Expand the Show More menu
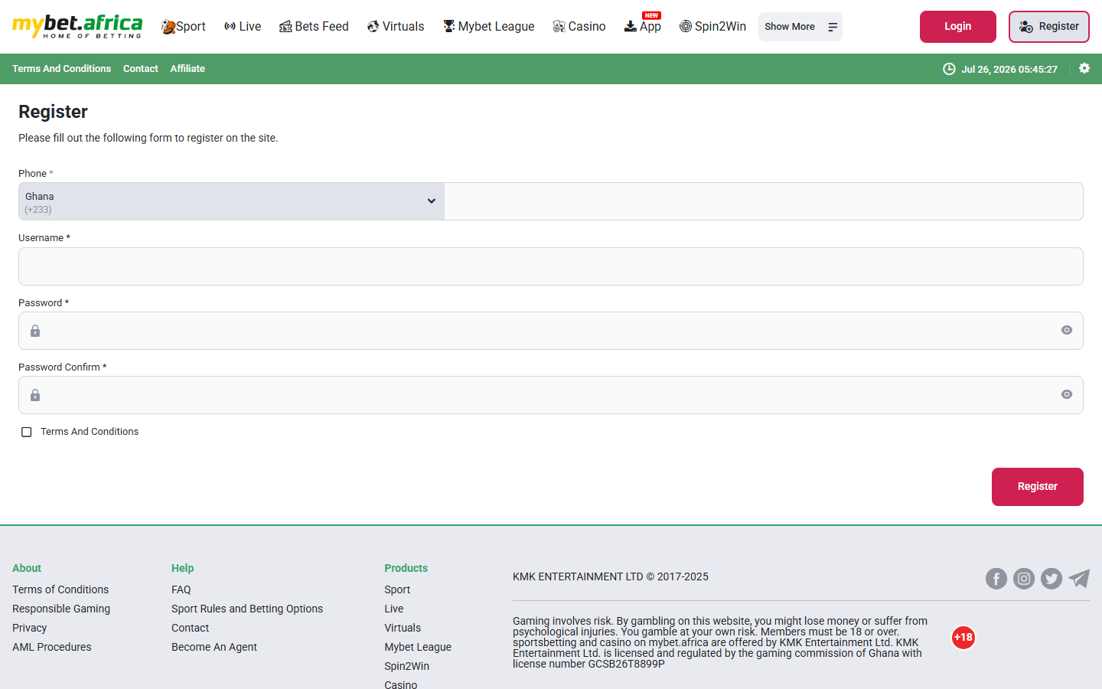 click(x=800, y=27)
